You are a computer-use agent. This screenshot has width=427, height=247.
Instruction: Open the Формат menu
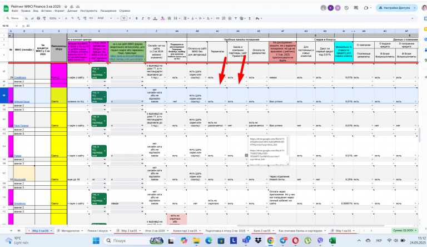[x=59, y=11]
